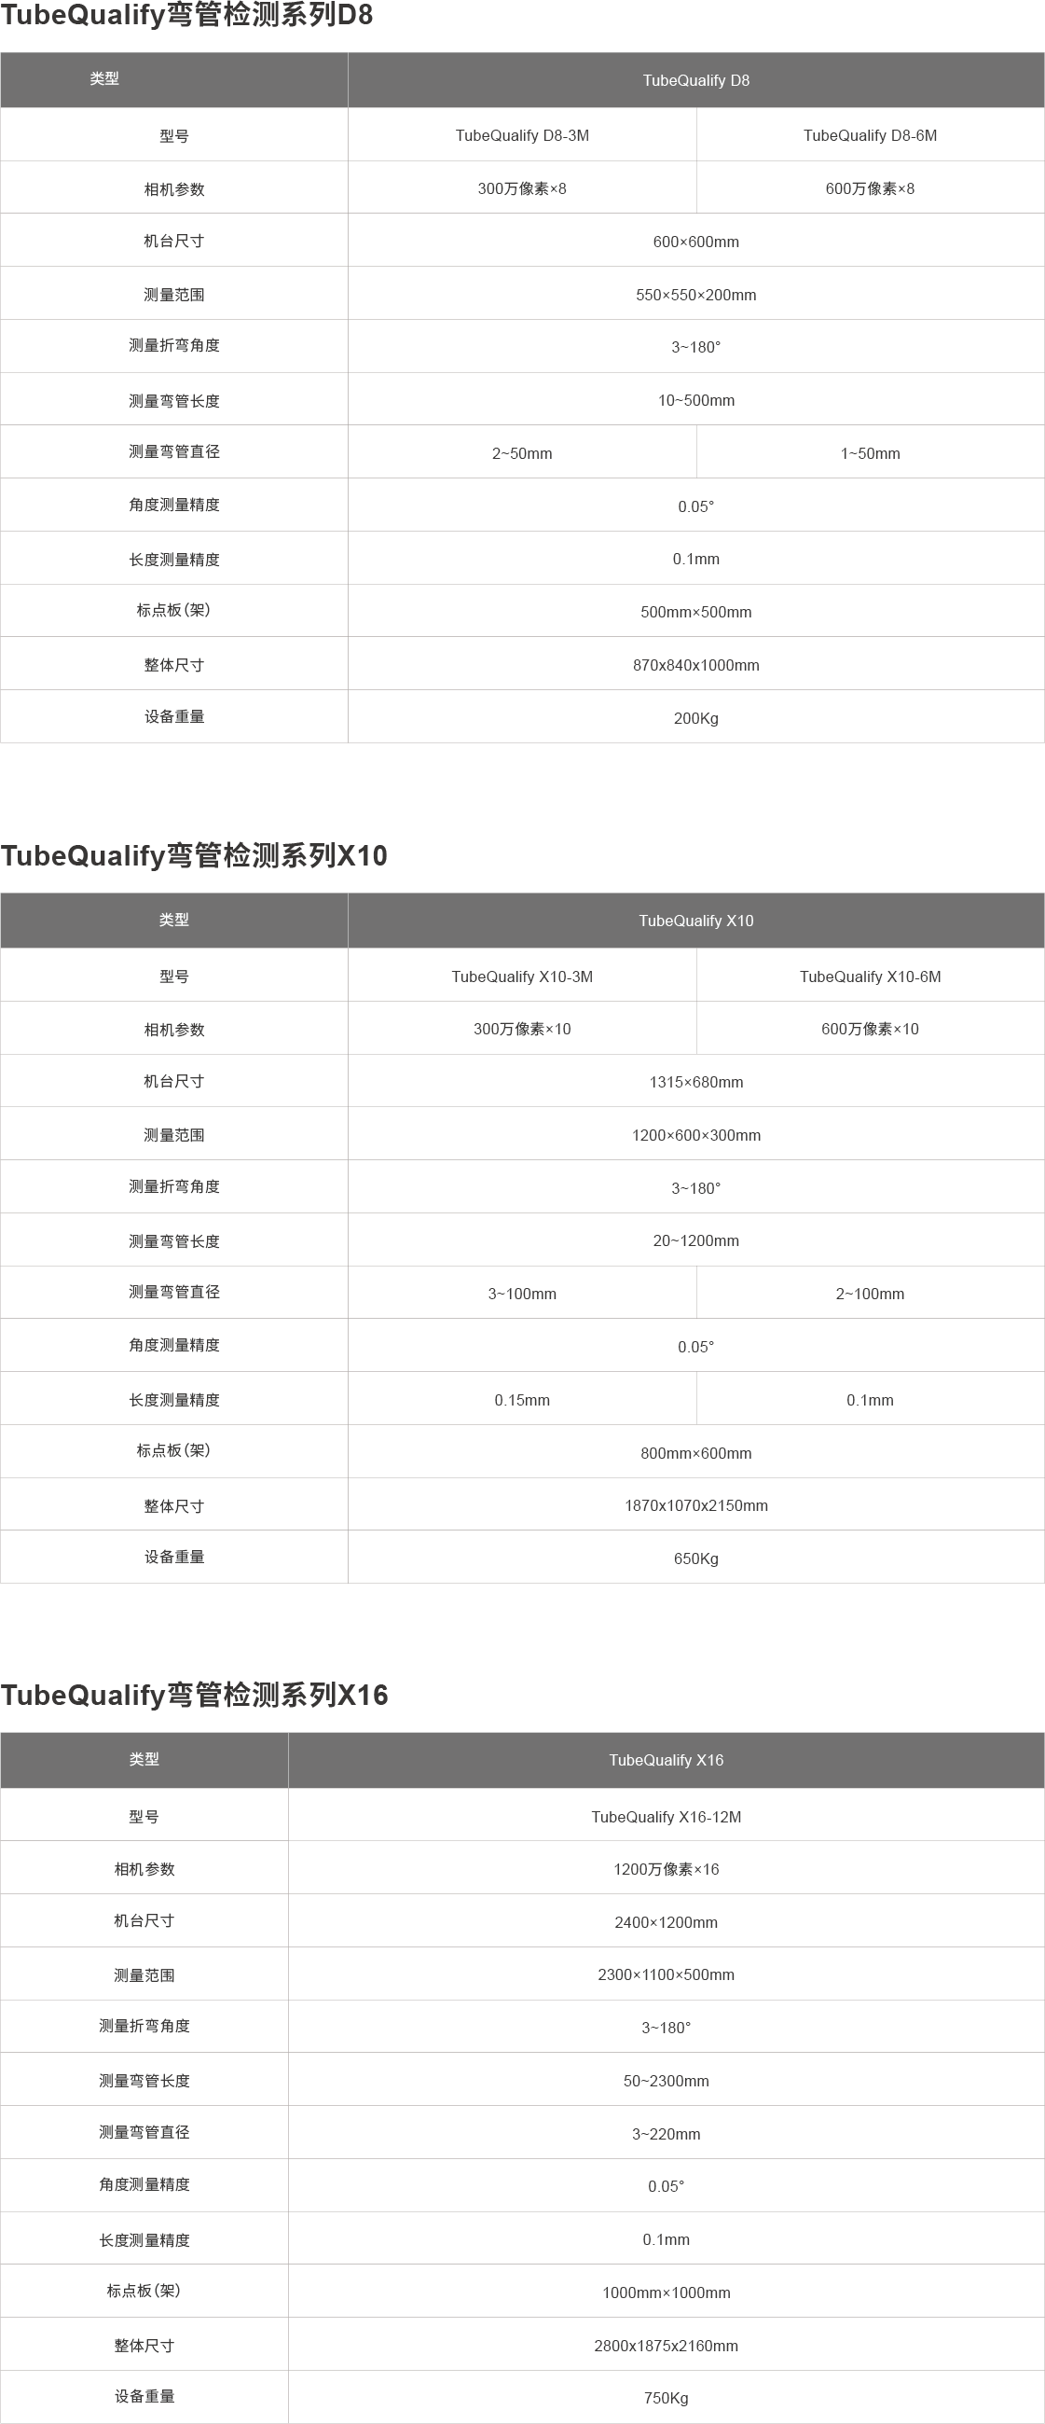1045x2424 pixels.
Task: Click the 3~220mm diameter value
Action: click(666, 2135)
